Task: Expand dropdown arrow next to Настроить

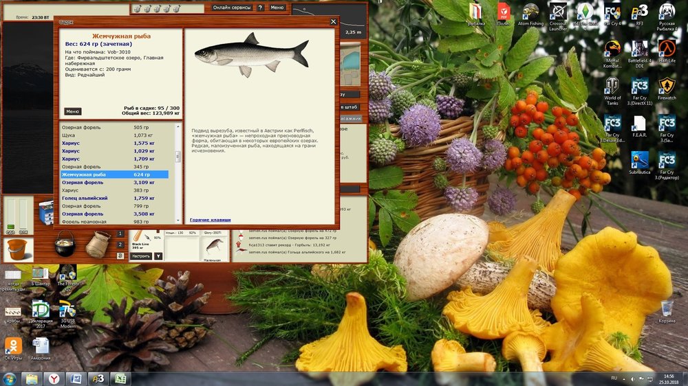Action: pyautogui.click(x=158, y=256)
